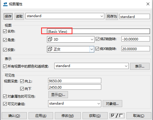The width and height of the screenshot is (153, 120).
Task: Click the 另存为 button
Action: (112, 16)
